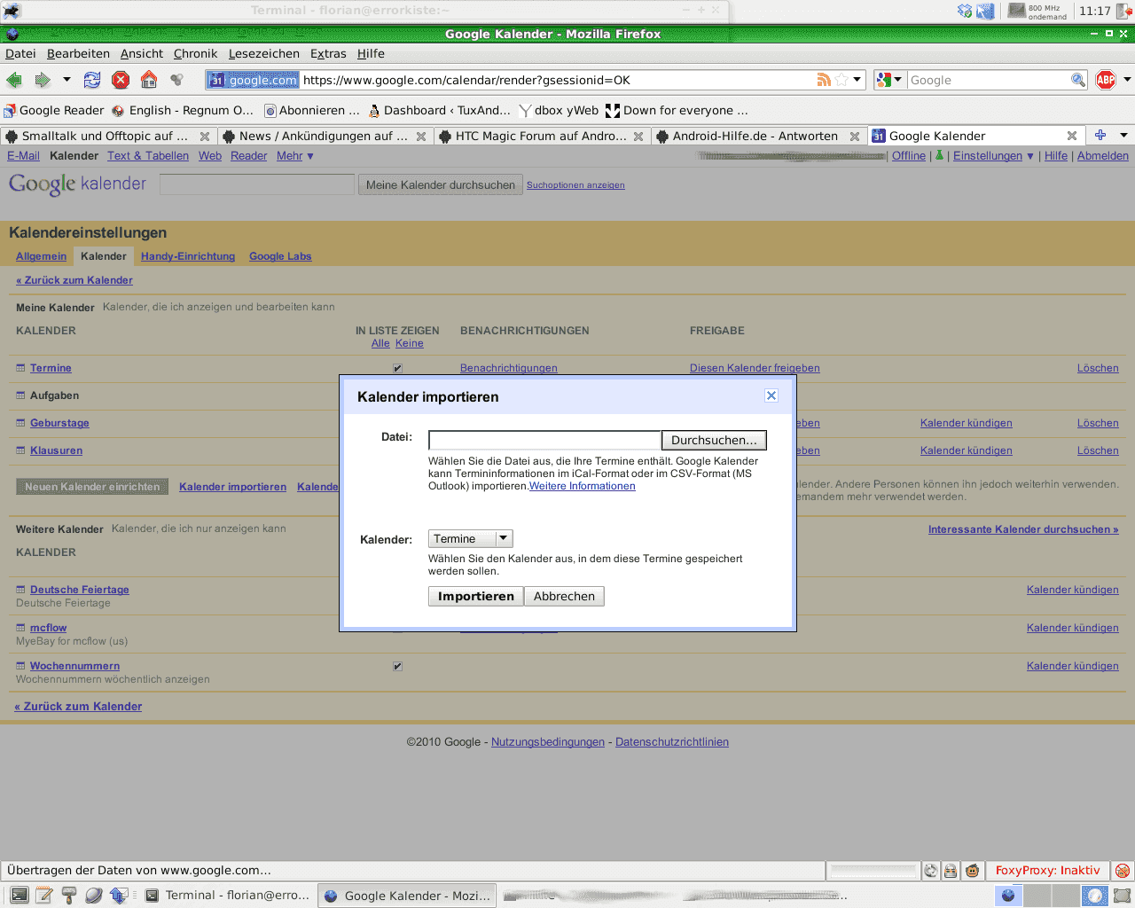
Task: Click the Durchsuchen... file button
Action: click(714, 440)
